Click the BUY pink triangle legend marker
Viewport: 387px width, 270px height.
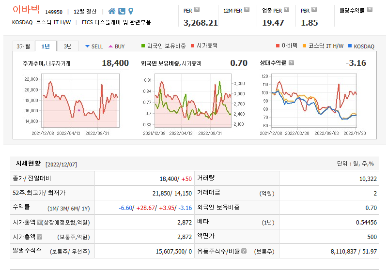pos(110,46)
